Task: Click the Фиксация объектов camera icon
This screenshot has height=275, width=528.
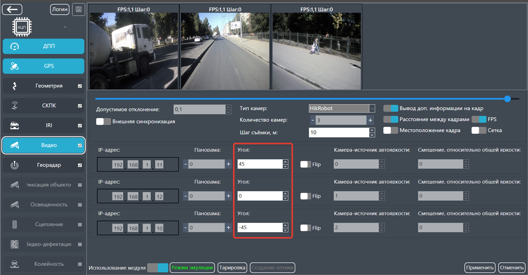Action: tap(14, 185)
